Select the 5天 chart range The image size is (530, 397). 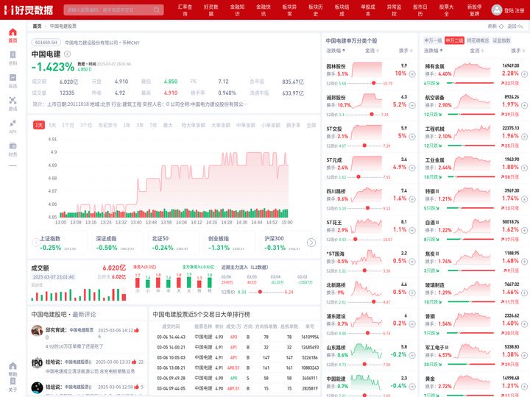point(52,125)
